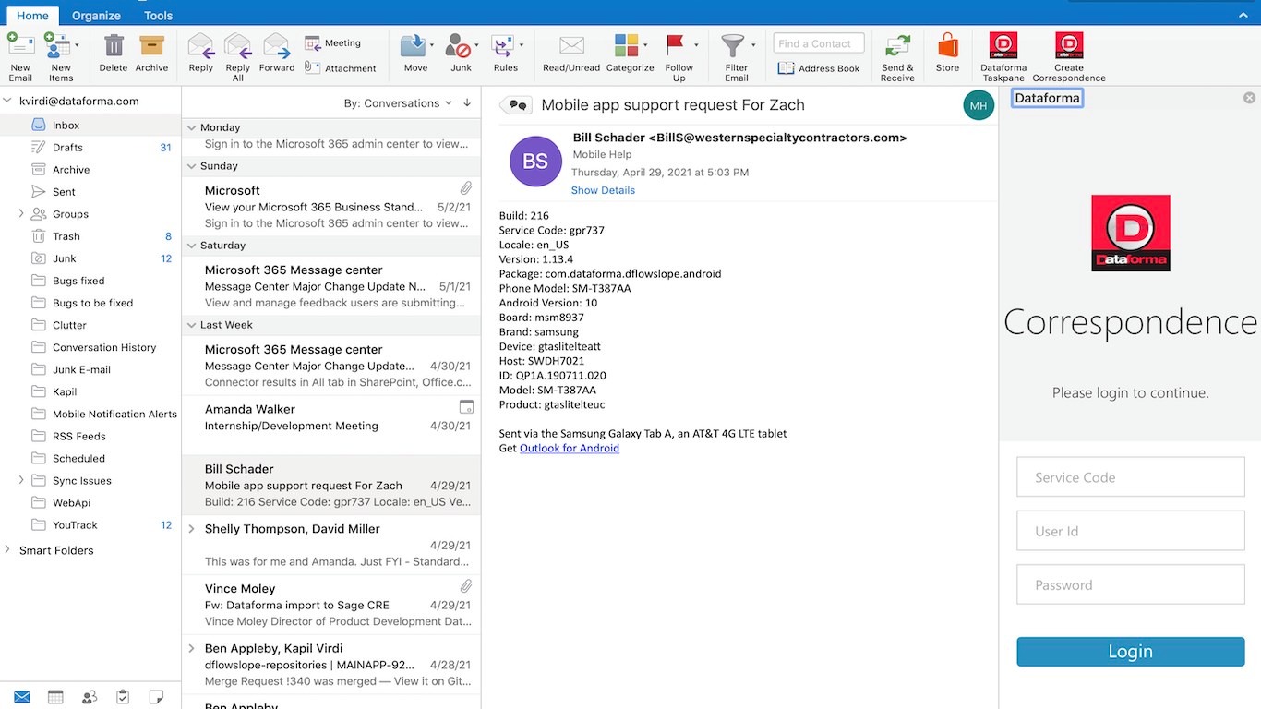Switch to the Home tab
This screenshot has height=709, width=1261.
tap(32, 16)
